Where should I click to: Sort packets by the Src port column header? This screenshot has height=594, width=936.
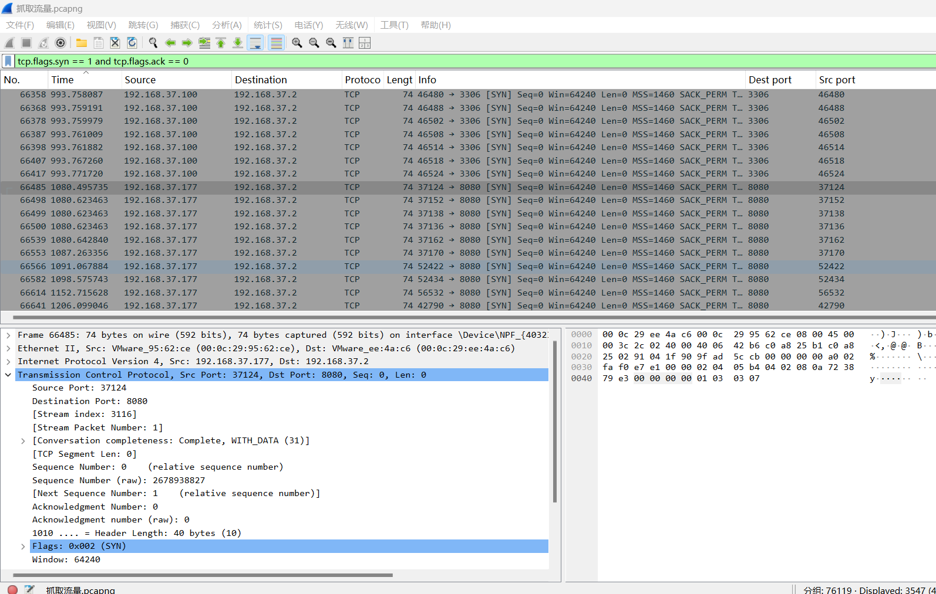point(876,80)
